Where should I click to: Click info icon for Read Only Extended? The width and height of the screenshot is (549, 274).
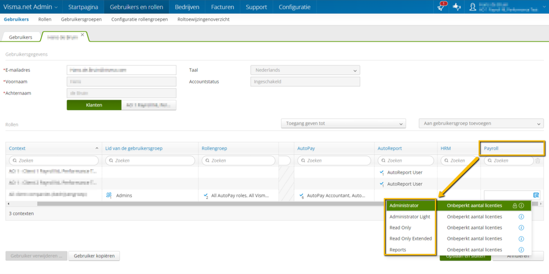pos(521,239)
